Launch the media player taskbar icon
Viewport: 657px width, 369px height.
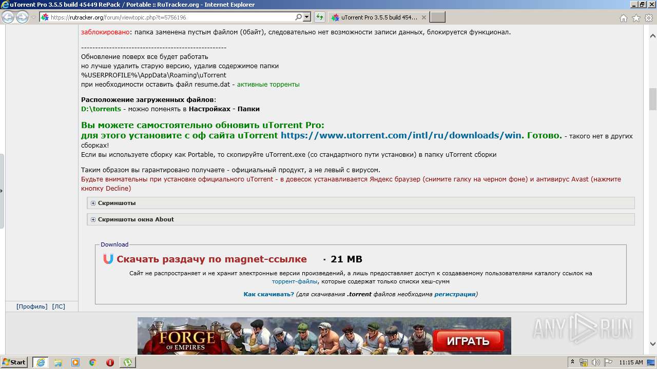pos(75,362)
